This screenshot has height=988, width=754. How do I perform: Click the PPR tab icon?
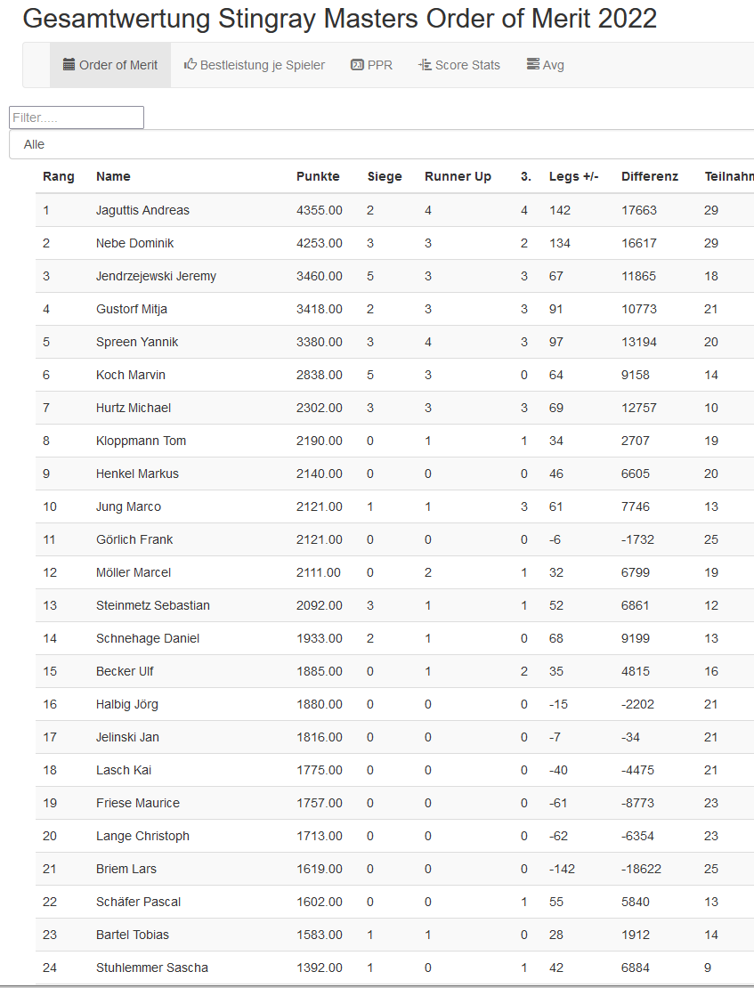(357, 65)
